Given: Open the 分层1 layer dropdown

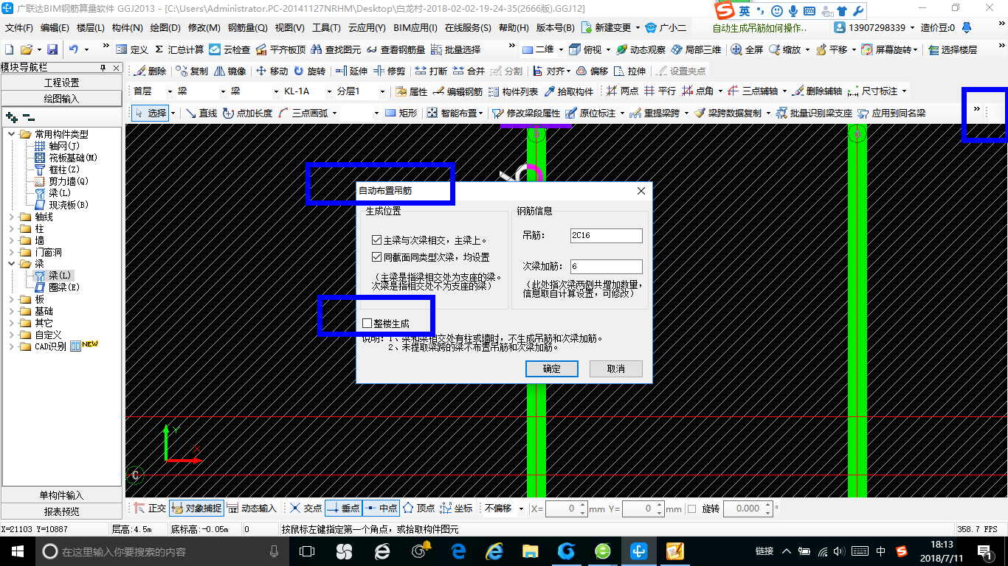Looking at the screenshot, I should pyautogui.click(x=382, y=91).
